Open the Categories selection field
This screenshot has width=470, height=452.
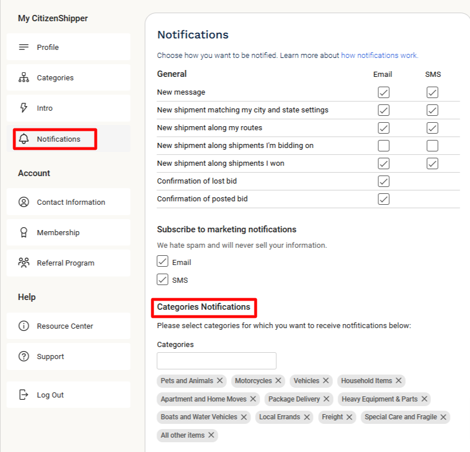pyautogui.click(x=217, y=361)
